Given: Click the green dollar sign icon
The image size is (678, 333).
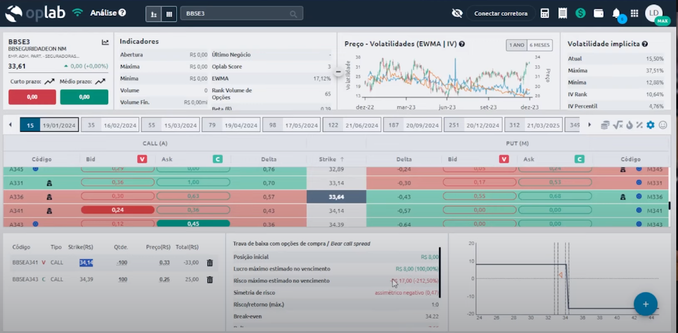Looking at the screenshot, I should [580, 13].
